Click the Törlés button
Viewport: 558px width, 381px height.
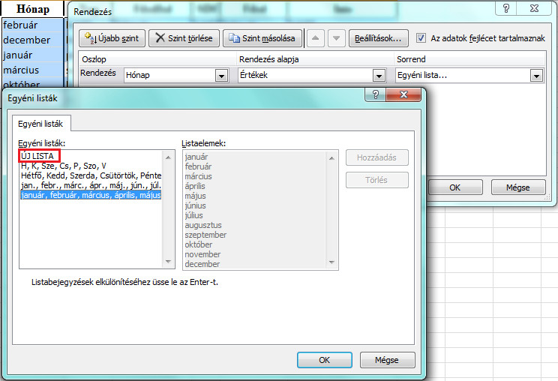(376, 180)
